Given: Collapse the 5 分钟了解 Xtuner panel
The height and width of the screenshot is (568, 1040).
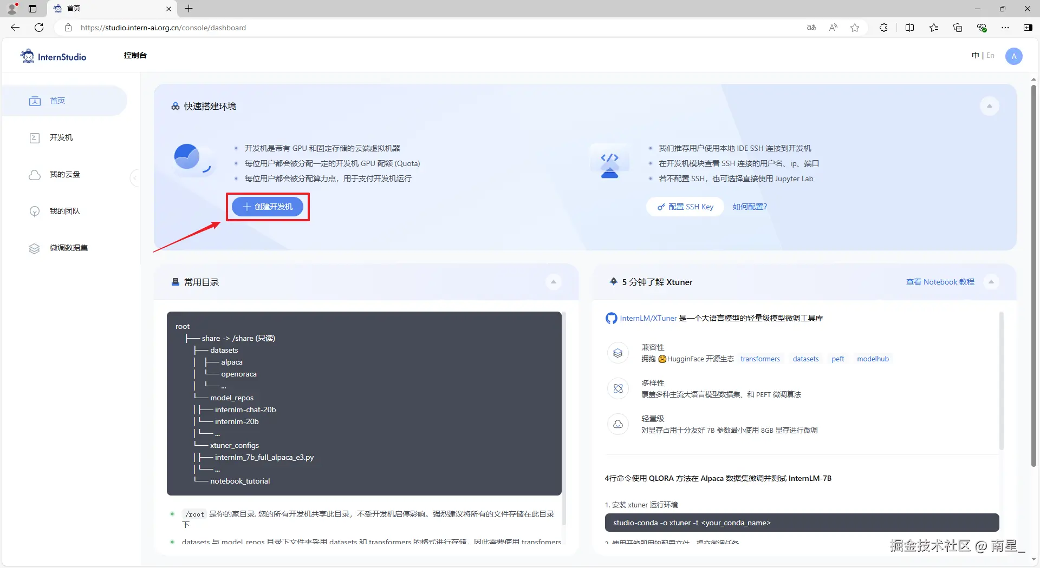Looking at the screenshot, I should tap(991, 282).
